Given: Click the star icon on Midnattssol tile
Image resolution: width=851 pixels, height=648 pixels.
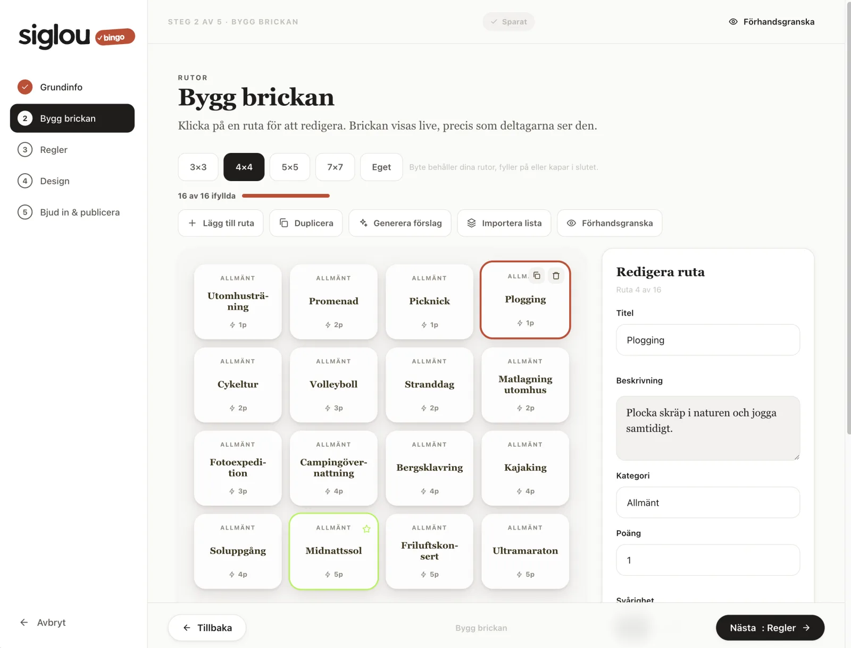Looking at the screenshot, I should point(366,528).
